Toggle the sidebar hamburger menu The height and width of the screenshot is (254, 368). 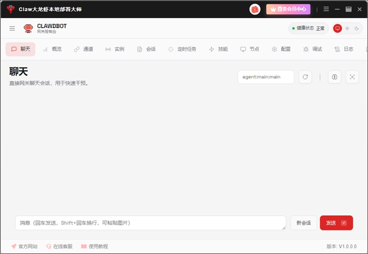[x=12, y=28]
